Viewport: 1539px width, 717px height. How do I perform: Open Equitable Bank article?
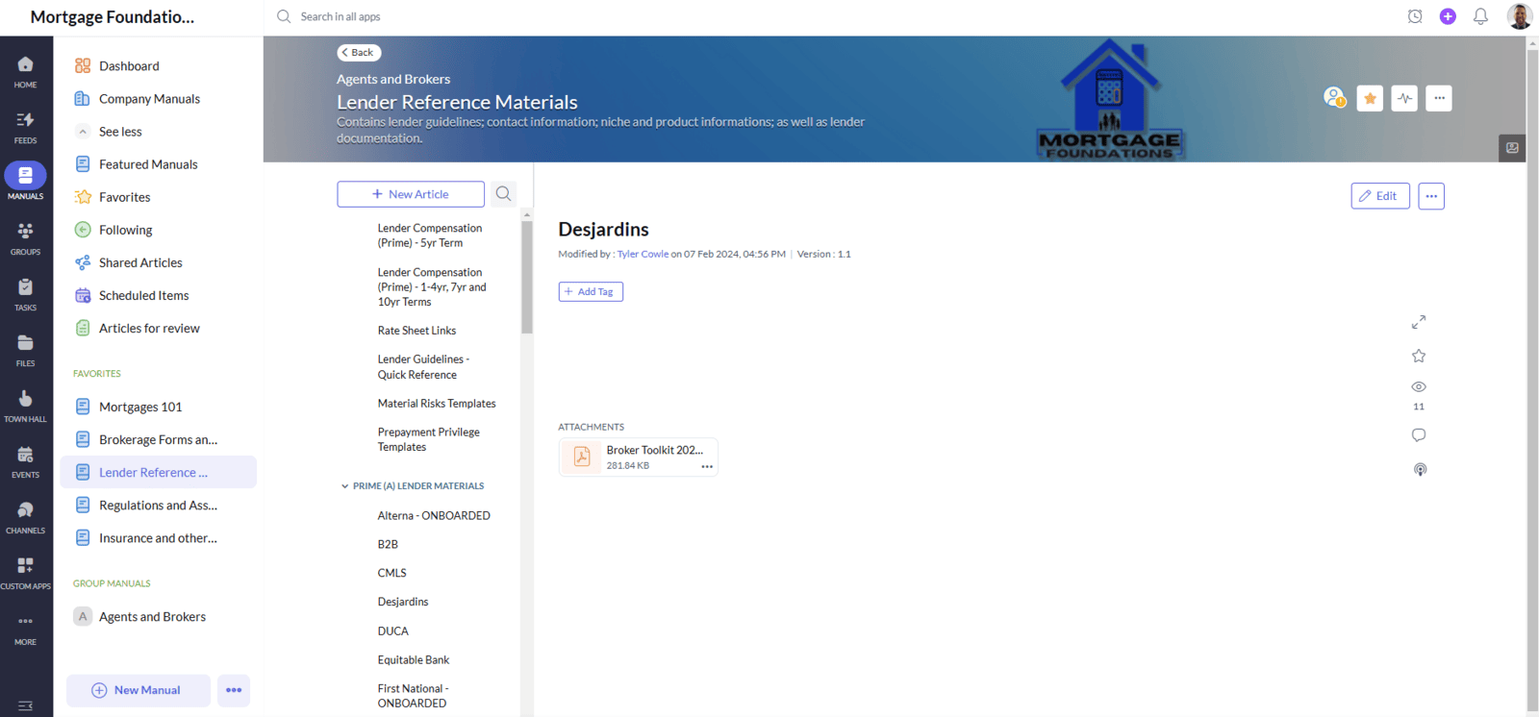click(x=414, y=660)
